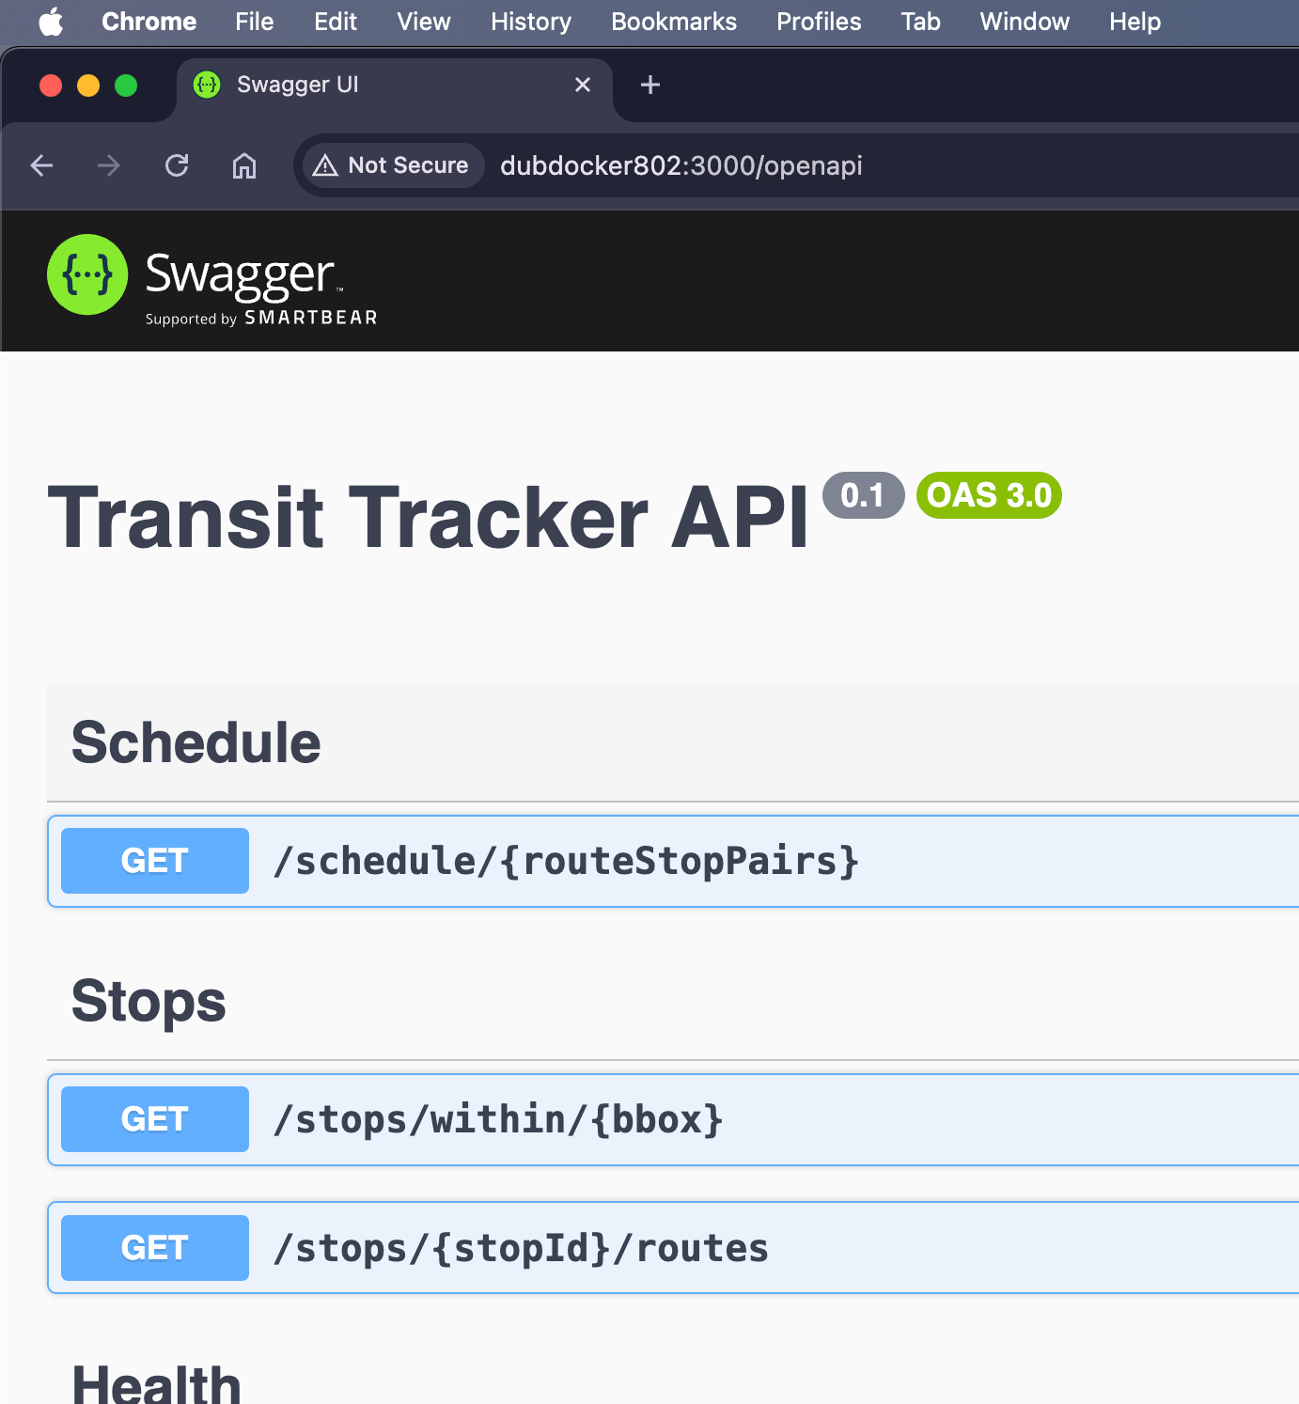Viewport: 1299px width, 1404px height.
Task: Close the Swagger UI tab
Action: click(x=583, y=86)
